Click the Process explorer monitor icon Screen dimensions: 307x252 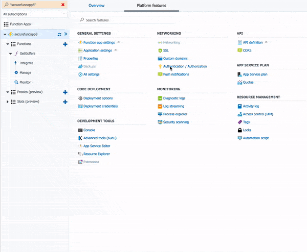160,114
